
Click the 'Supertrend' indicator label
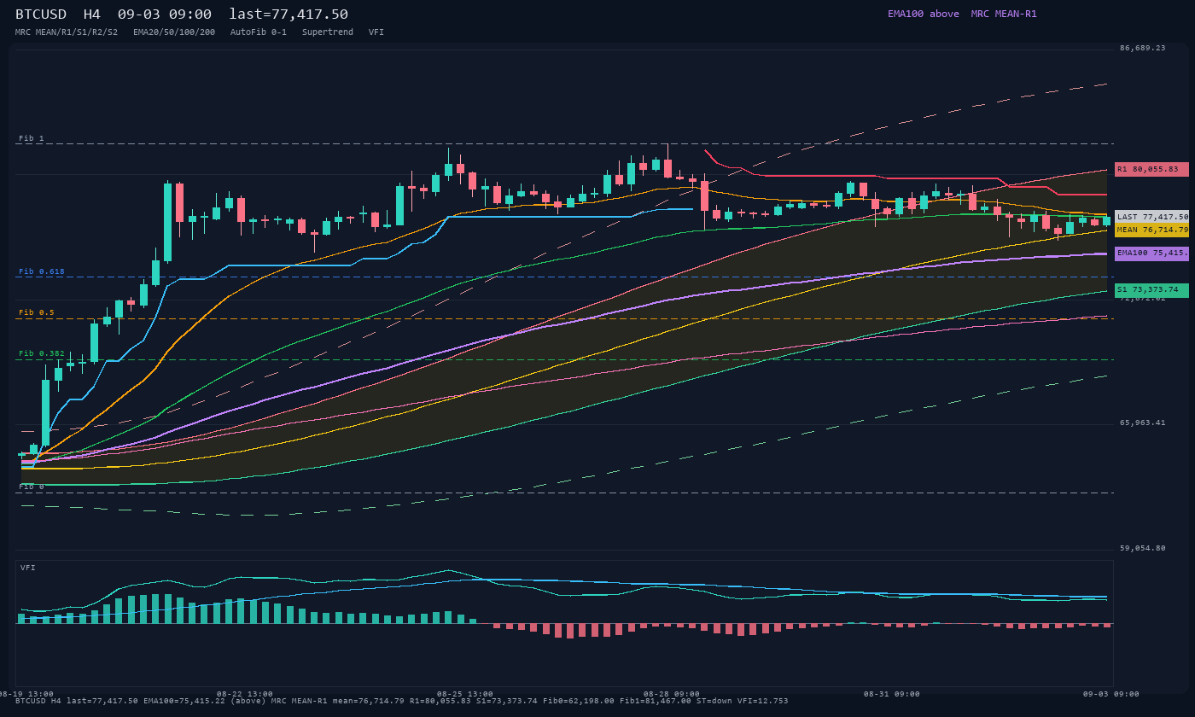(328, 32)
